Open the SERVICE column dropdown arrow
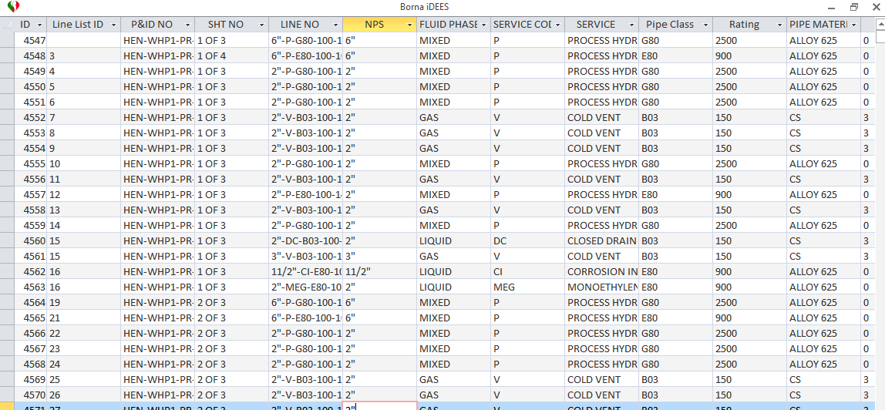 point(632,25)
